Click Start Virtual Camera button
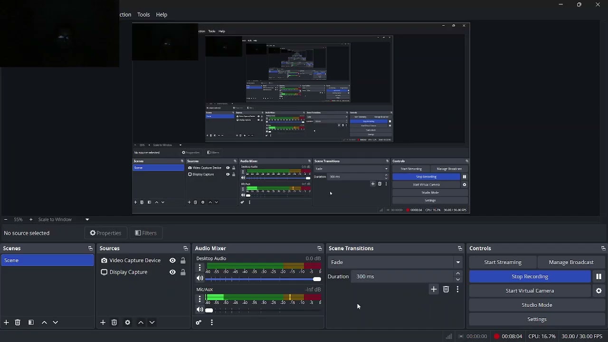This screenshot has height=342, width=608. click(530, 291)
